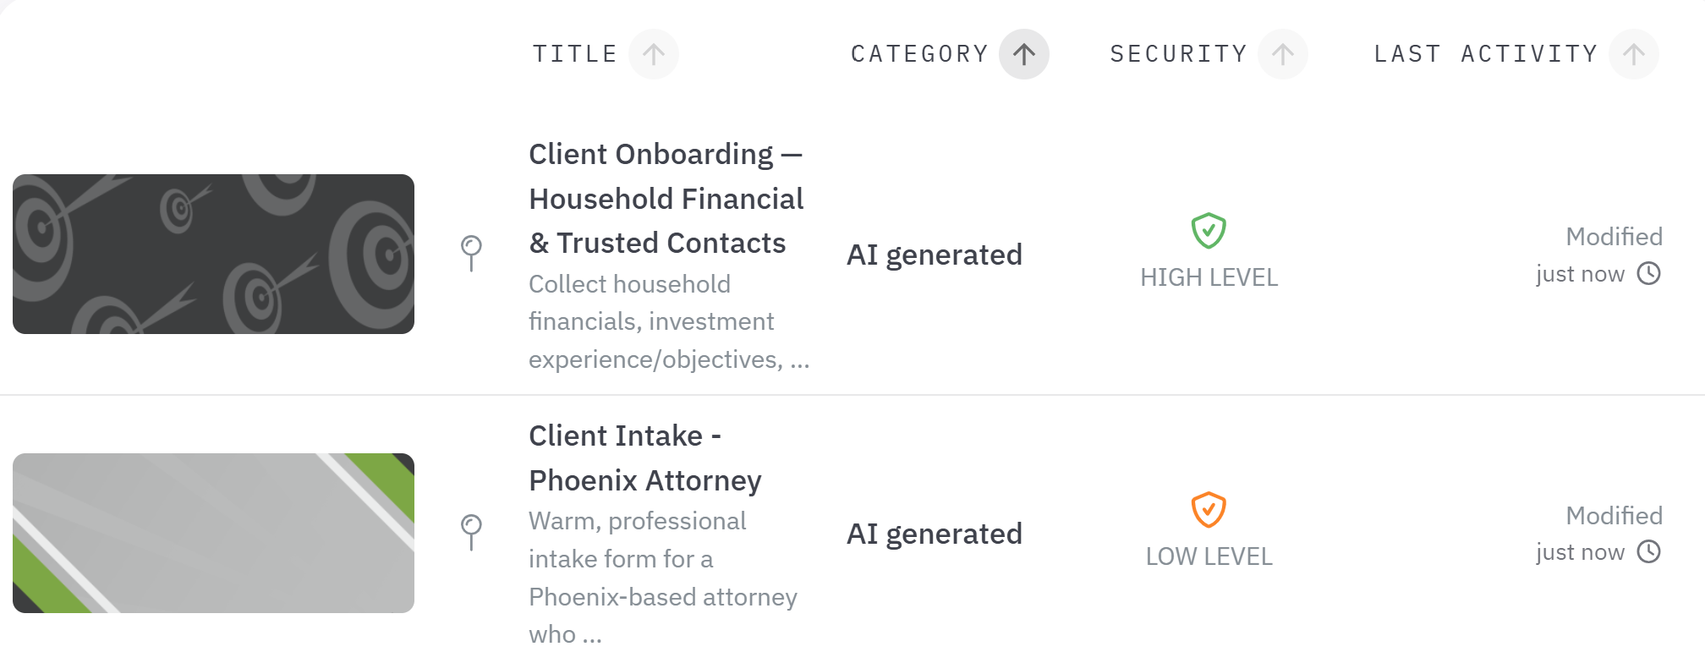Open the green-striped form thumbnail
Screen dimensions: 1705x663
coord(213,533)
